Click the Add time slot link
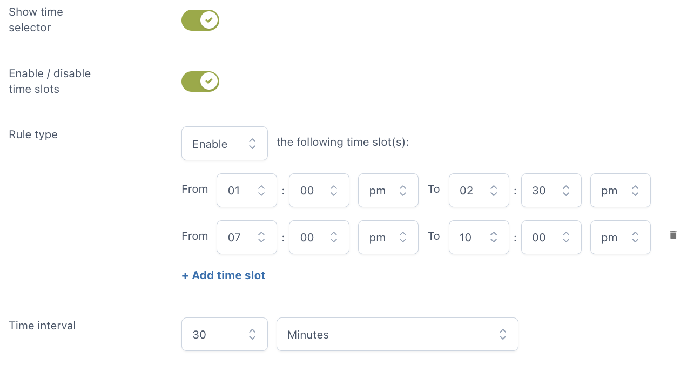This screenshot has width=687, height=365. [x=224, y=275]
